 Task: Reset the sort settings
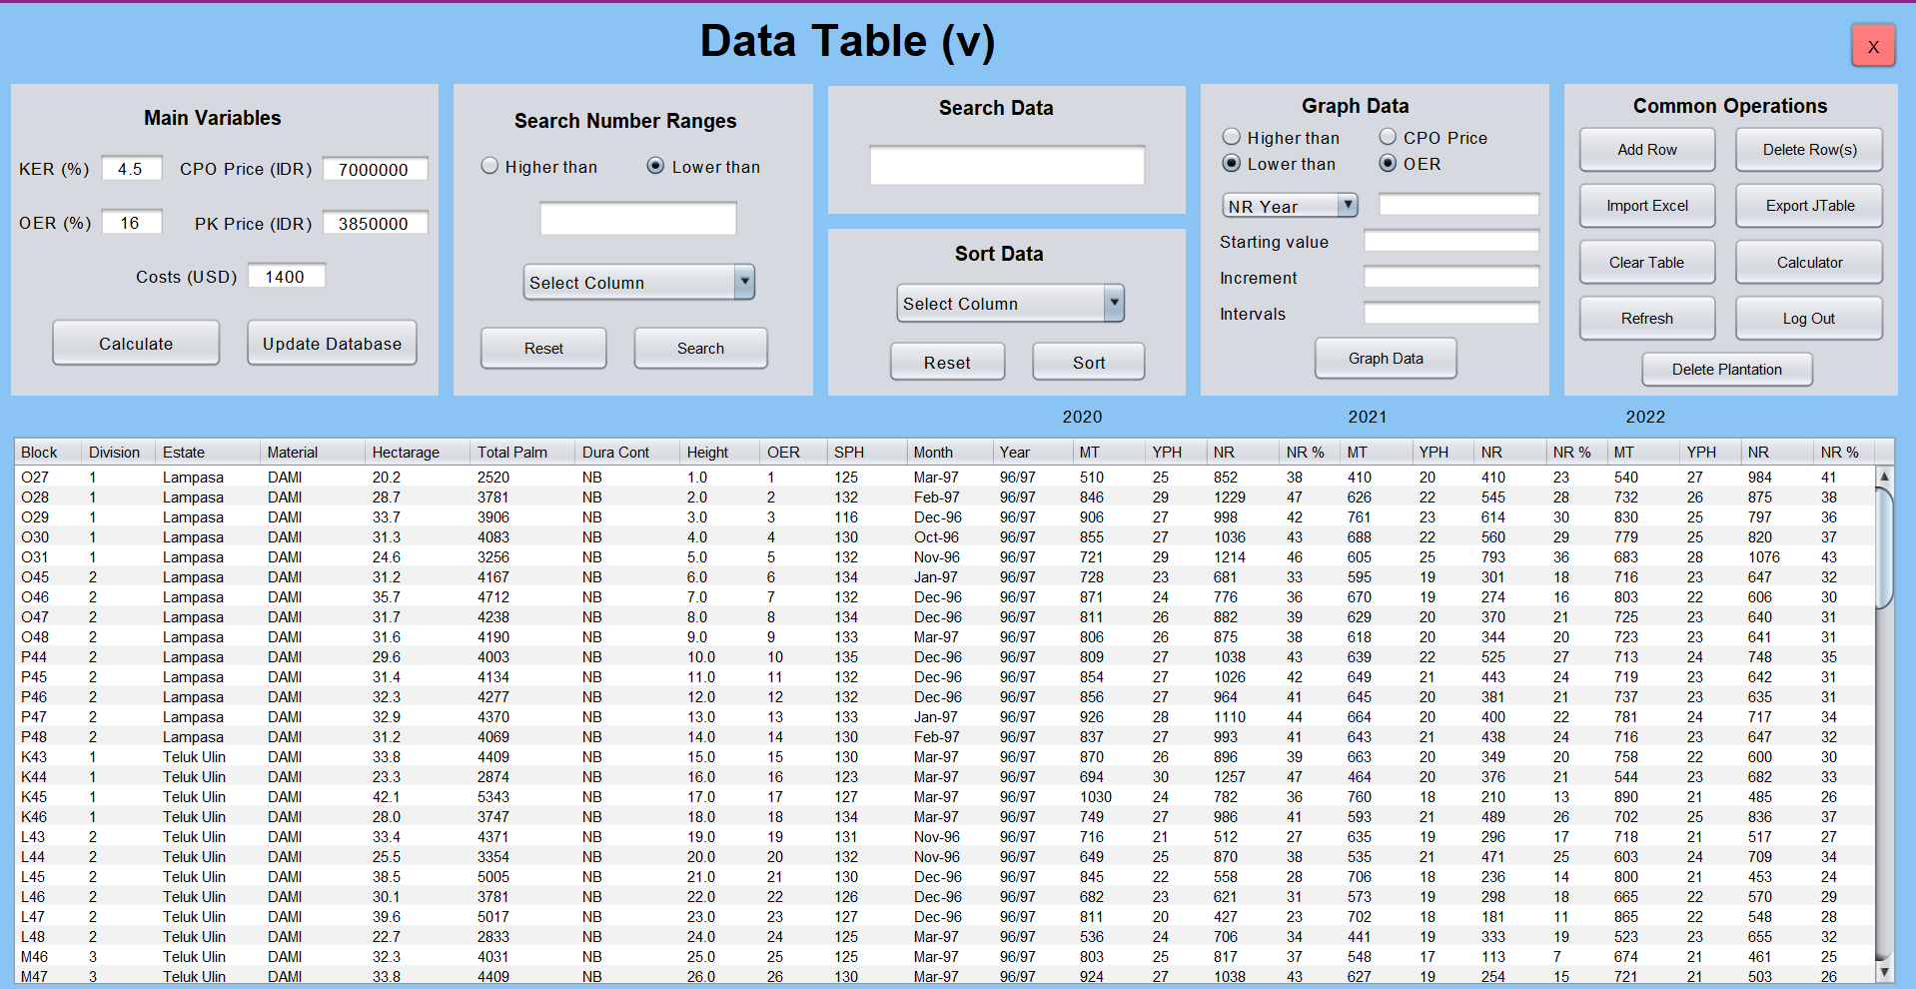(x=947, y=362)
